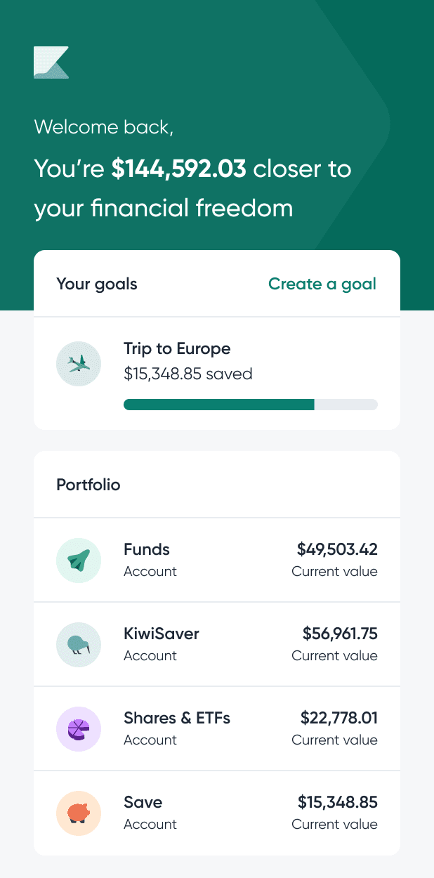This screenshot has height=878, width=434.
Task: Select the paper plane Funds icon
Action: point(79,560)
